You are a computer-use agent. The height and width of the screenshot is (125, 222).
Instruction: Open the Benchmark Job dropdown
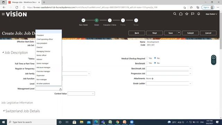pos(190,69)
